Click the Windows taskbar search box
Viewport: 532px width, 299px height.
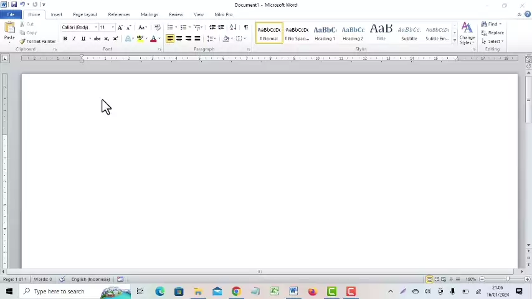coord(59,292)
